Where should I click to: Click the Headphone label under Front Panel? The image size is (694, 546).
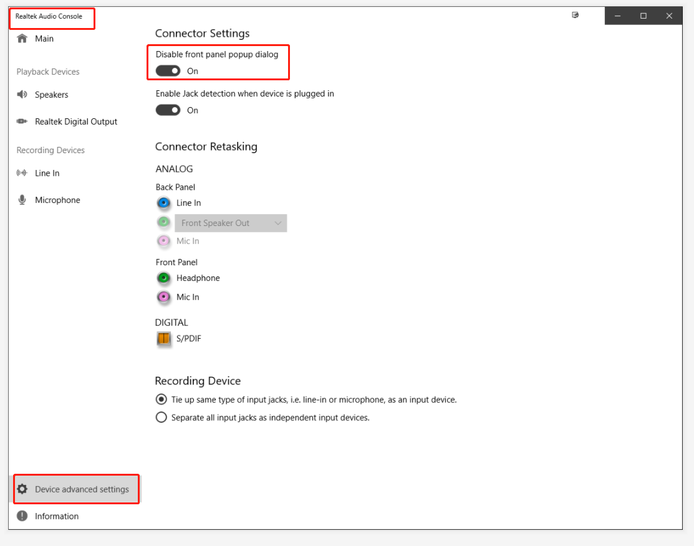click(198, 278)
